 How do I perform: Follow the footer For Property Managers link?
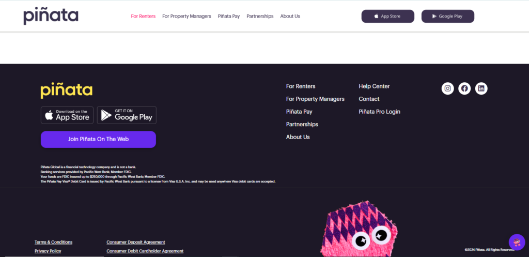pyautogui.click(x=315, y=99)
